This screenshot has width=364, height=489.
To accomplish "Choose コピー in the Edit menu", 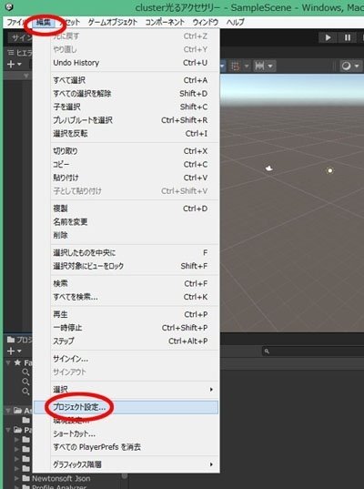I will tap(126, 164).
